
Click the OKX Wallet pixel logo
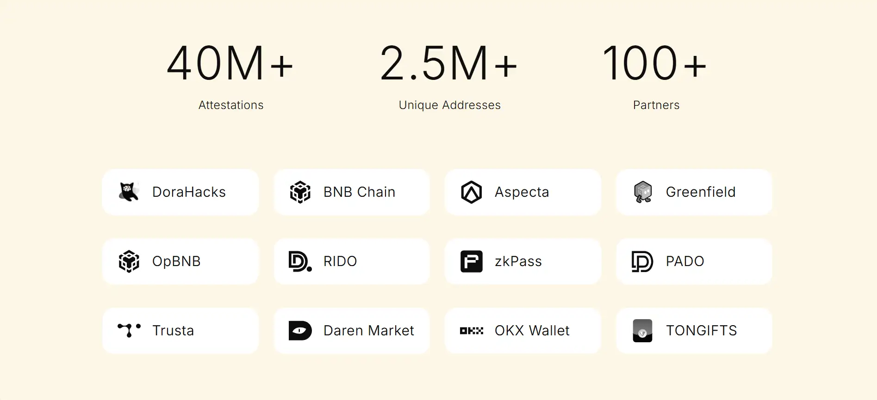coord(471,331)
